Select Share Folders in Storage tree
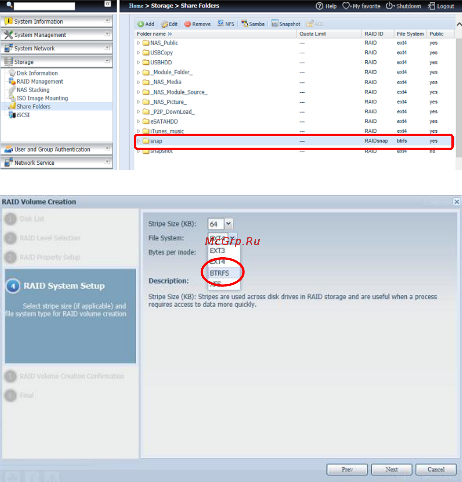This screenshot has height=482, width=462. point(33,107)
